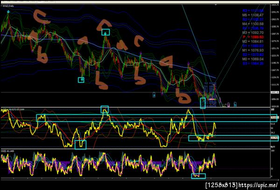Click the chart shift triangle marker at top
The height and width of the screenshot is (190, 280).
[x=216, y=5]
